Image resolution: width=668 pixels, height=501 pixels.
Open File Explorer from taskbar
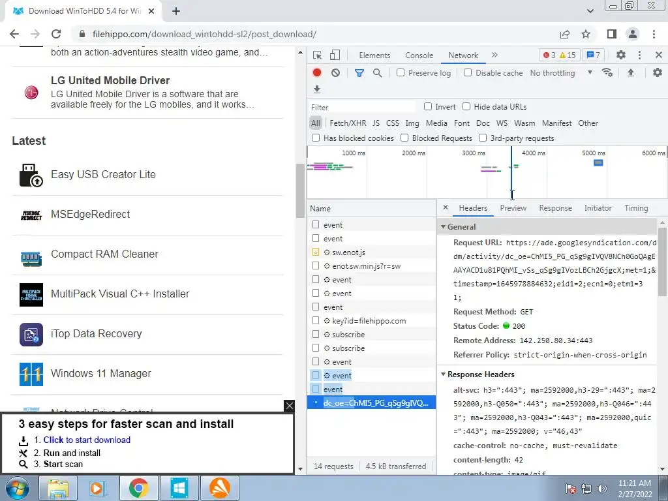(58, 488)
